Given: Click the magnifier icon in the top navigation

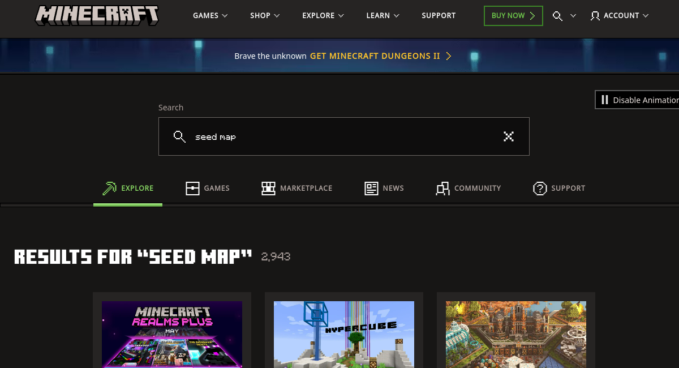Looking at the screenshot, I should [557, 16].
